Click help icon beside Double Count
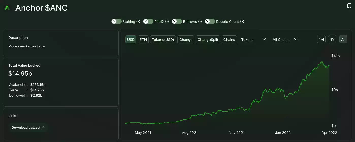 tap(242, 22)
